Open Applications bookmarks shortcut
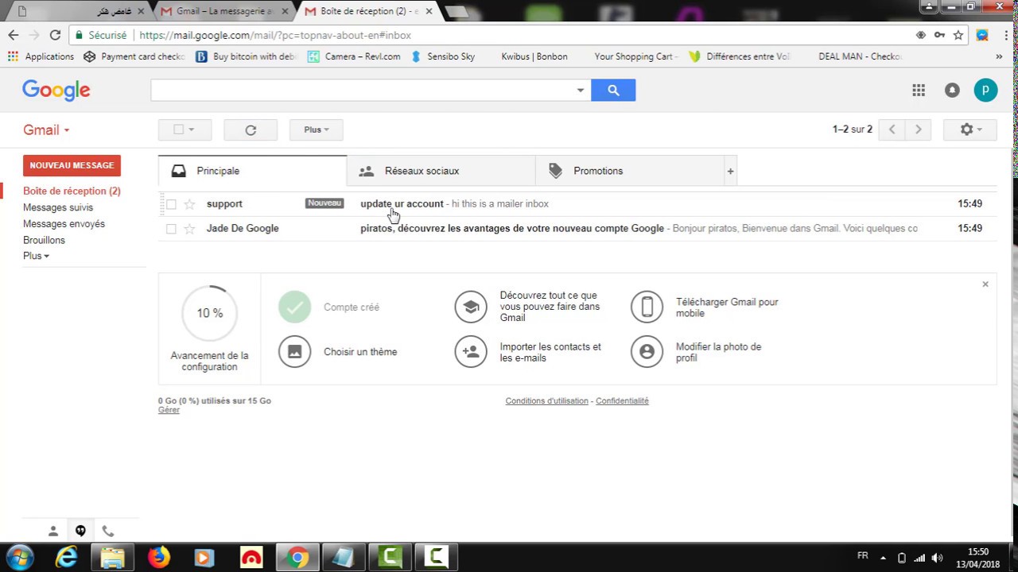This screenshot has height=572, width=1018. [41, 56]
